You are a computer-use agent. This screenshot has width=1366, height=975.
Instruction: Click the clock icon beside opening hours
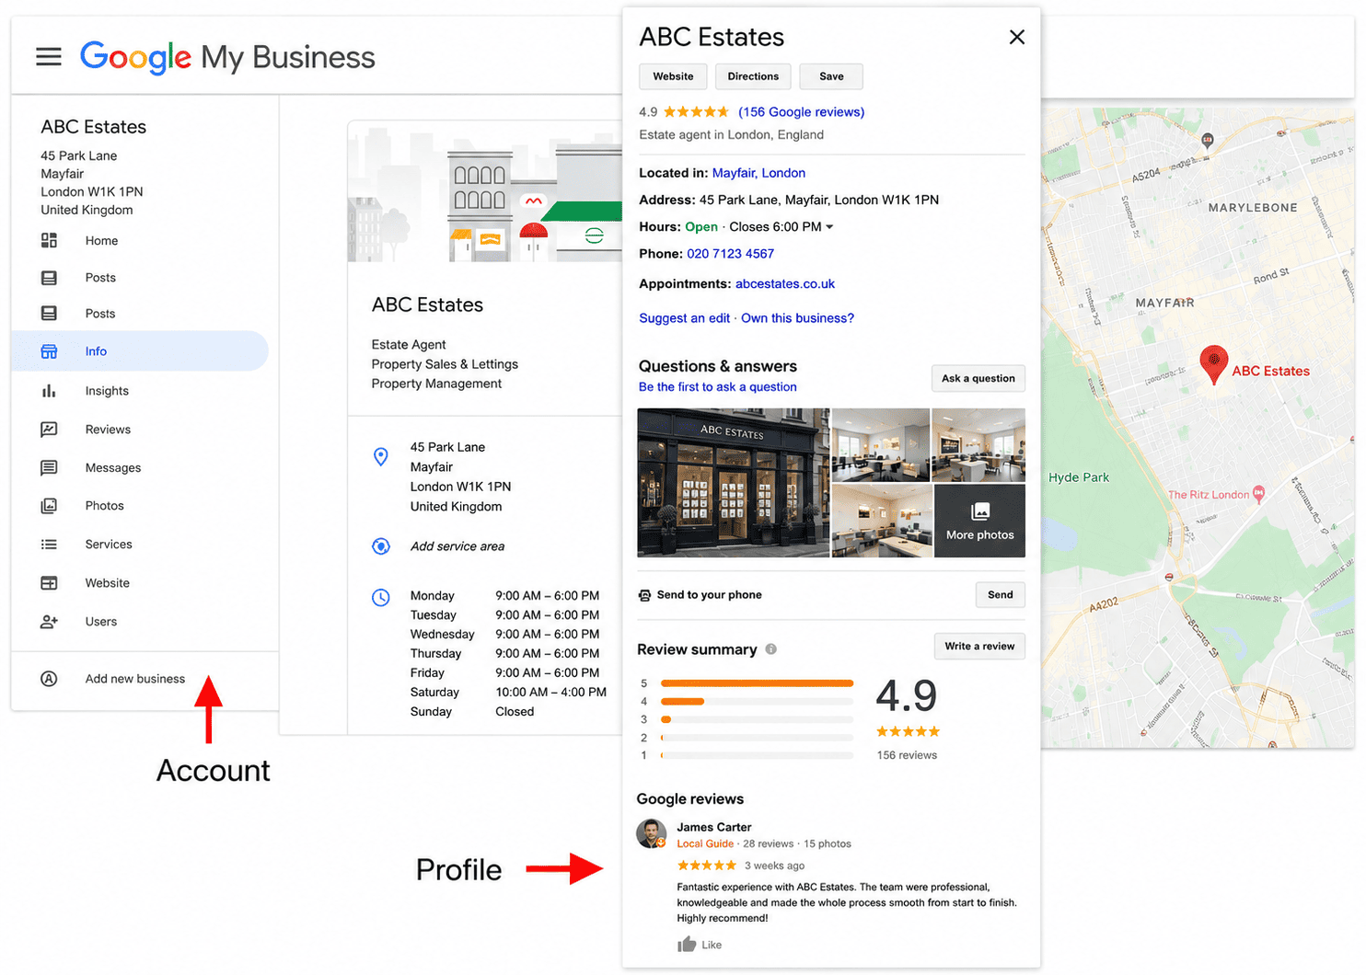pyautogui.click(x=380, y=597)
